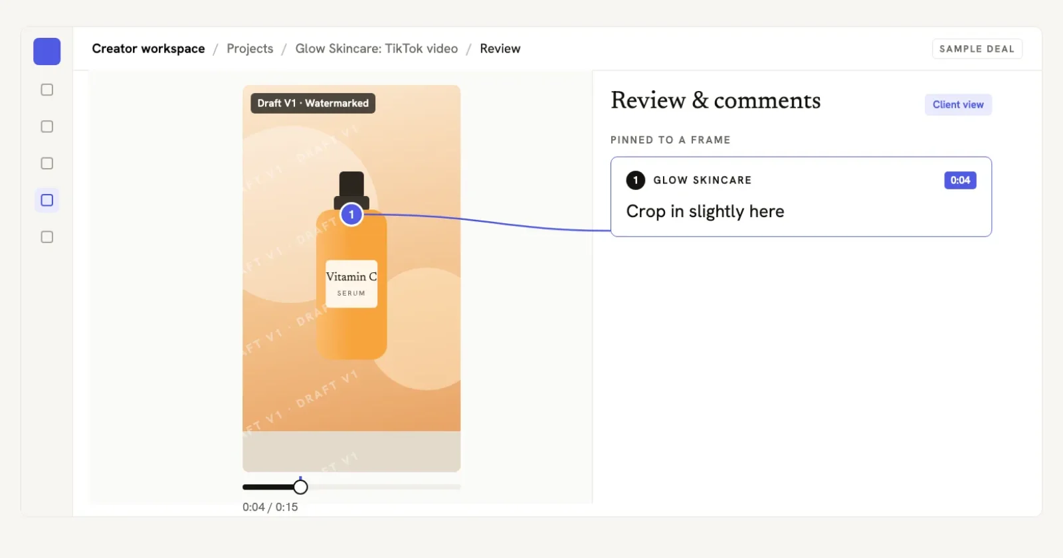
Task: Click the Sample Deal badge
Action: (x=977, y=48)
